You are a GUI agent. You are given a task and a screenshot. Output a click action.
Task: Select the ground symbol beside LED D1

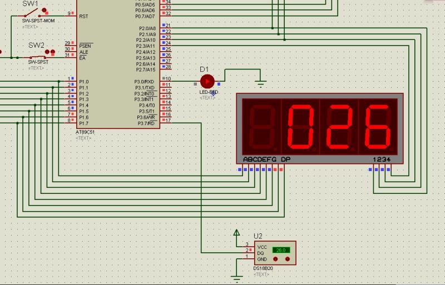coord(260,84)
